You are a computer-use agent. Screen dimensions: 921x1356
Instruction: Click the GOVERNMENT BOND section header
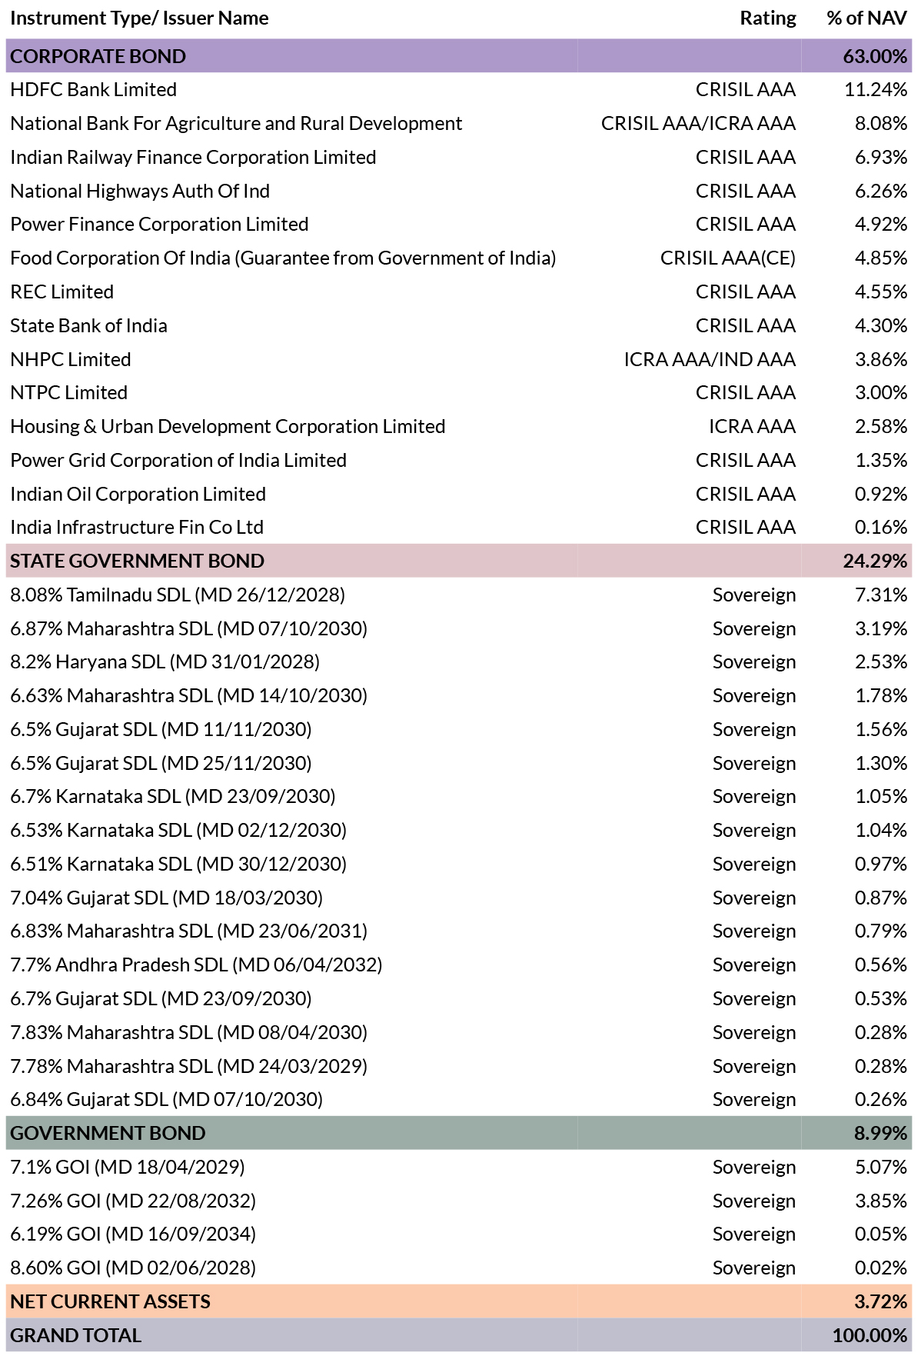pyautogui.click(x=459, y=1133)
